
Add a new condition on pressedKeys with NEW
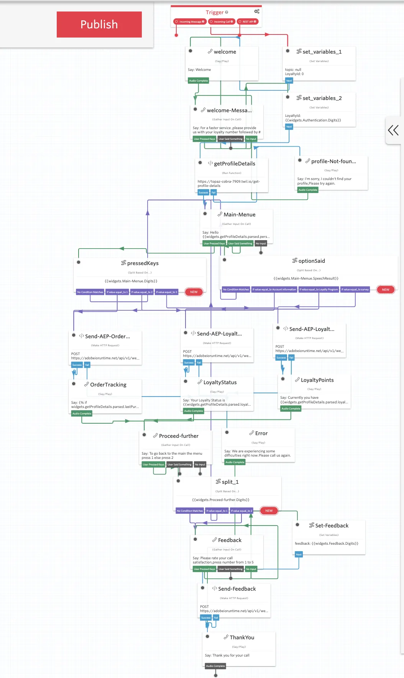194,292
